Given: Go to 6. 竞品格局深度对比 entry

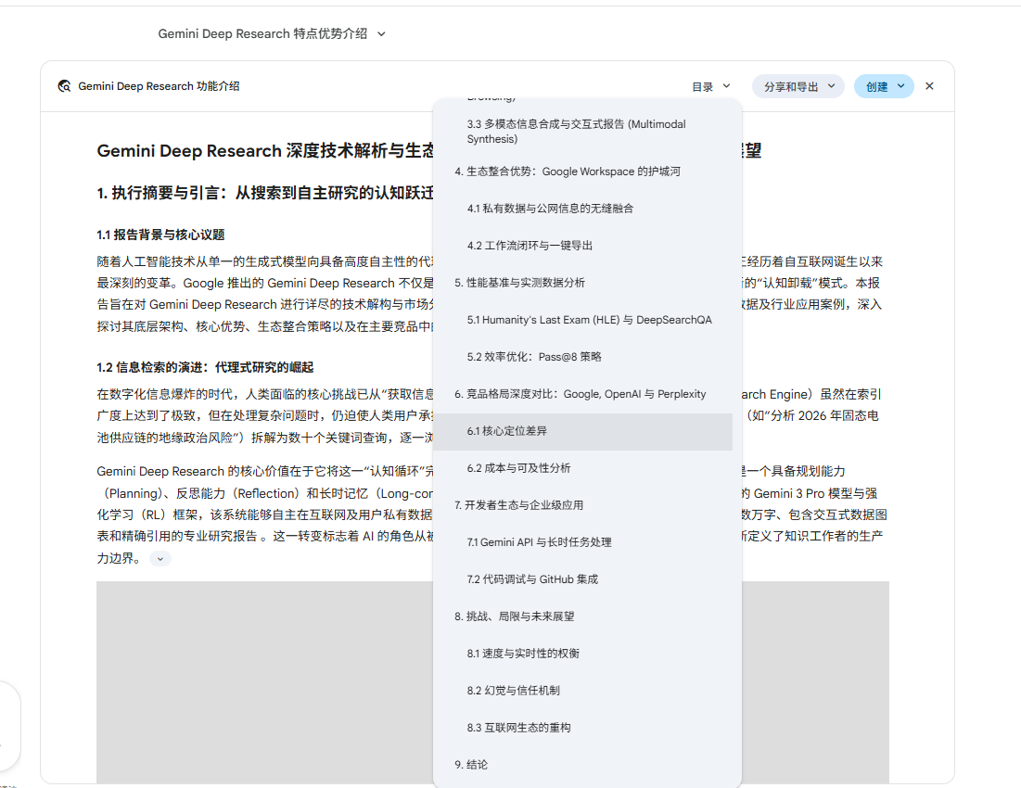Looking at the screenshot, I should (582, 394).
